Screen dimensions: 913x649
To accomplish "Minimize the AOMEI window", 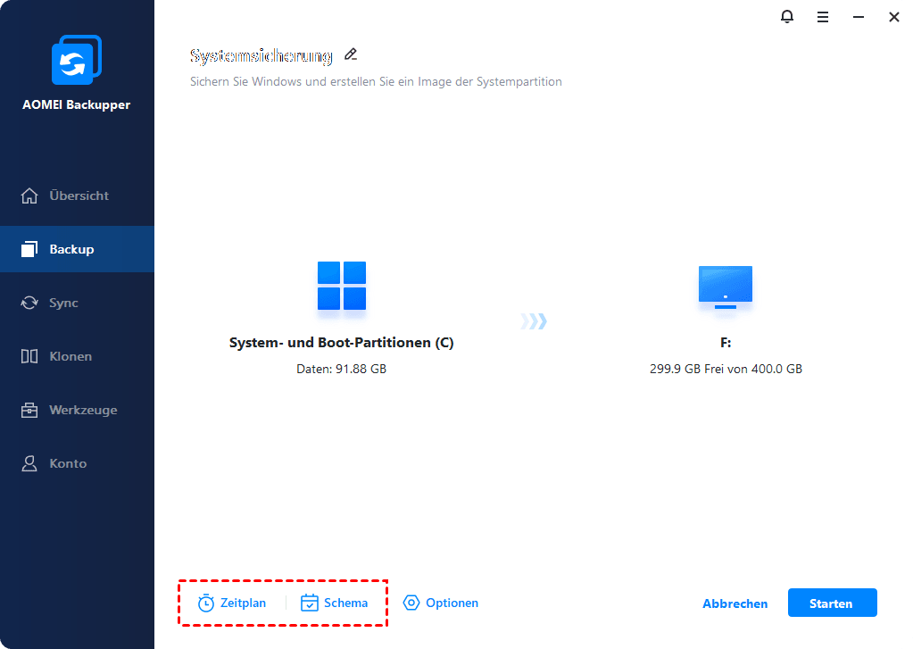I will click(859, 18).
